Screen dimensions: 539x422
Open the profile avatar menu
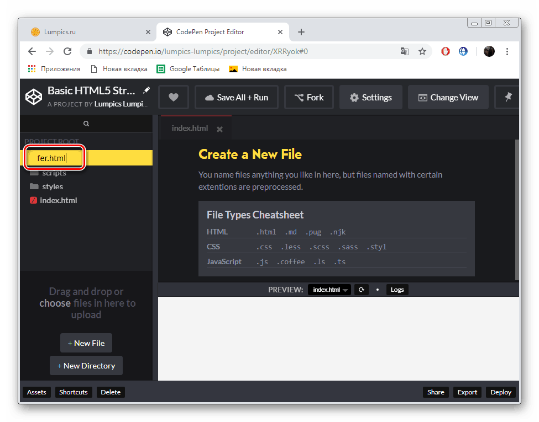(x=489, y=51)
